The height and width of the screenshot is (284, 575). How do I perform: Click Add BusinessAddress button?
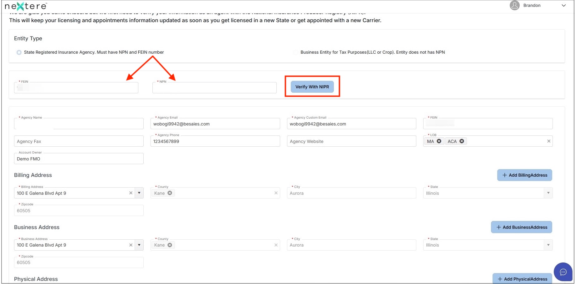(x=521, y=227)
